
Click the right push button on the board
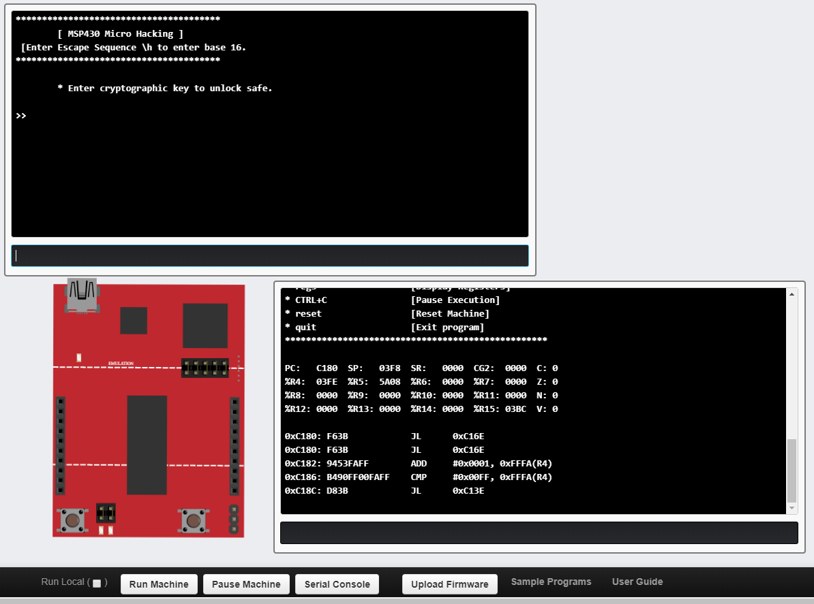click(x=194, y=520)
